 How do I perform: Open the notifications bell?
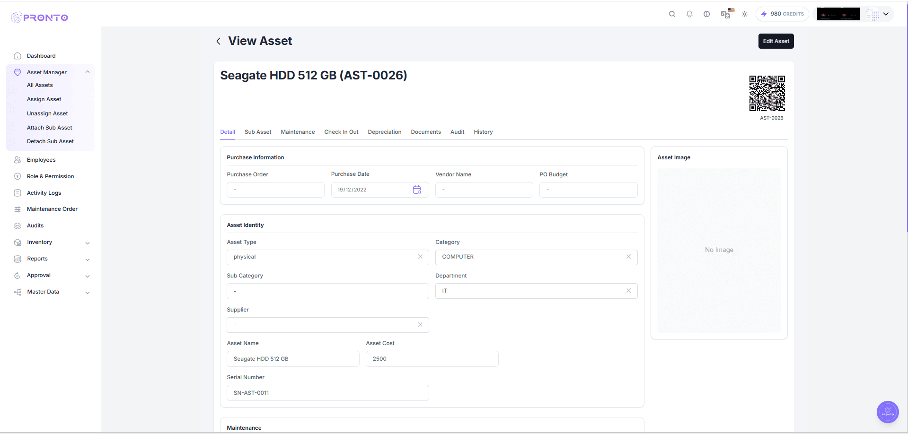689,14
